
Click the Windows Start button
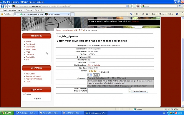pyautogui.click(x=7, y=113)
